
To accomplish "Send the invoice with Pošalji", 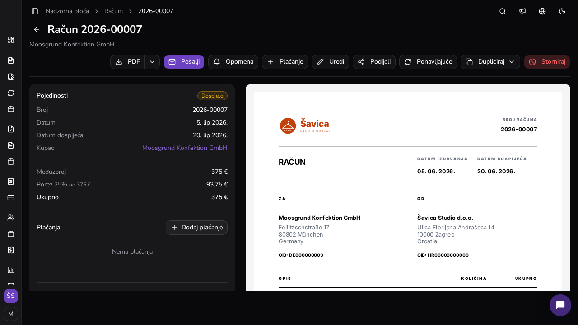I will [x=184, y=62].
